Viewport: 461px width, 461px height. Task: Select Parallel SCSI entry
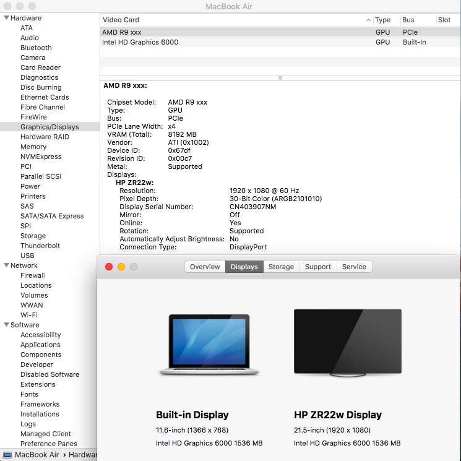(x=41, y=176)
